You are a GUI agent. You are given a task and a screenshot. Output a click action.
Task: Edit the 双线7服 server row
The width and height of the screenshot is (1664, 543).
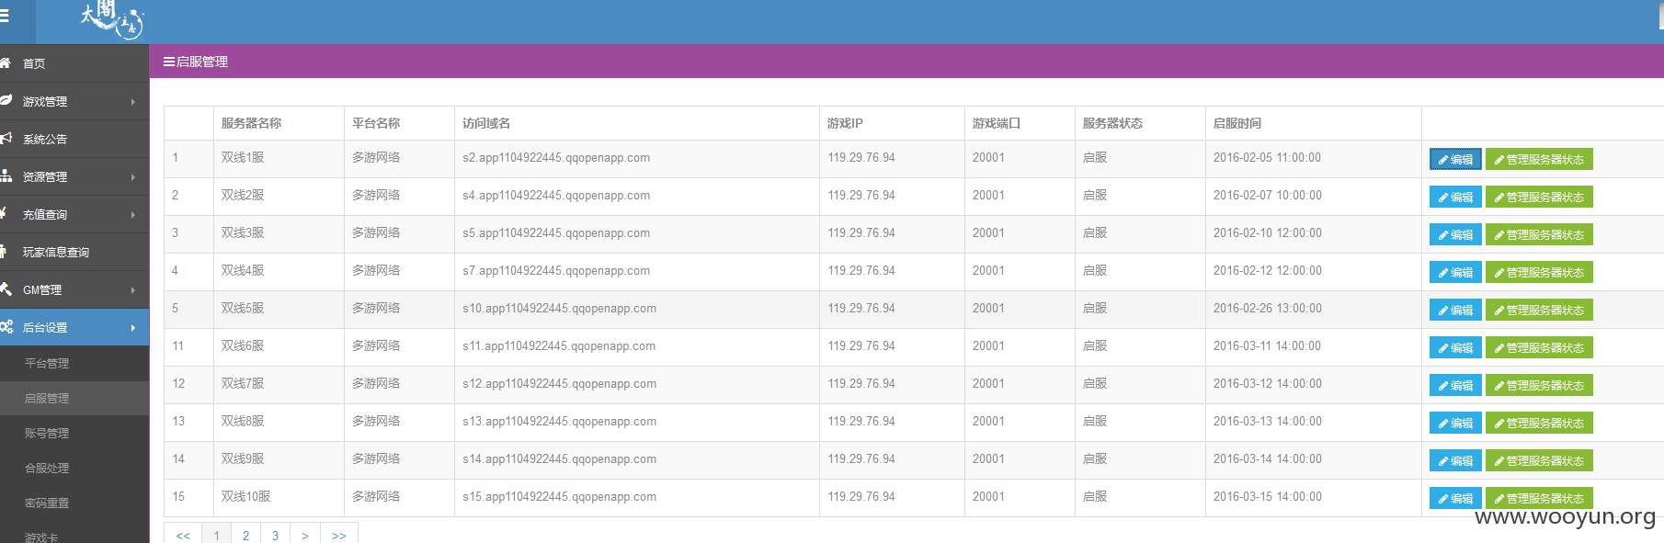[x=1455, y=385]
